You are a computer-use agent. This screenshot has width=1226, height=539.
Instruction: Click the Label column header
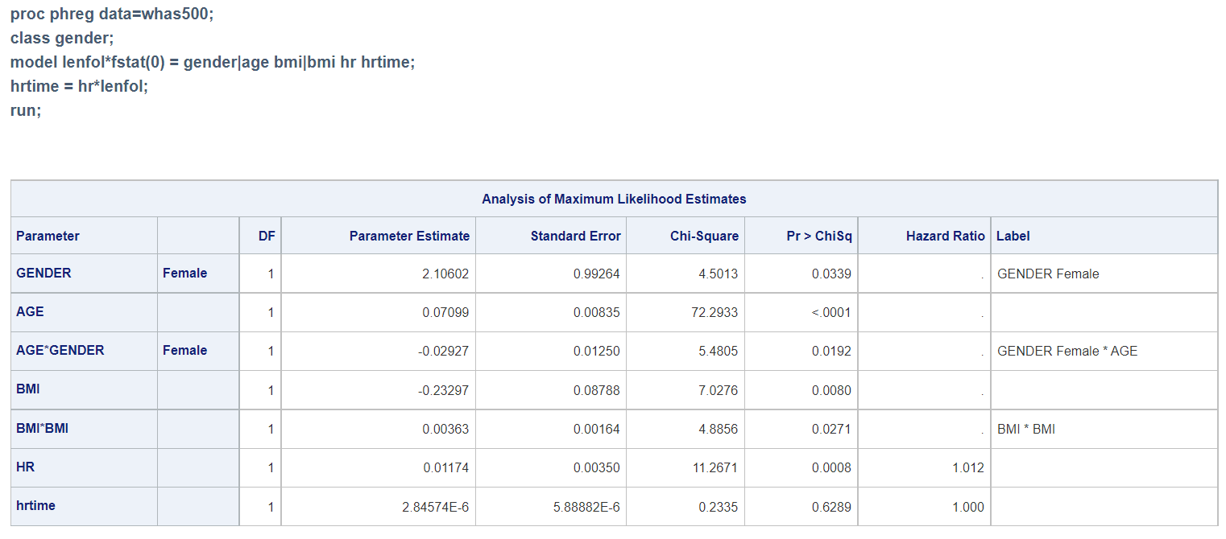pyautogui.click(x=1013, y=236)
